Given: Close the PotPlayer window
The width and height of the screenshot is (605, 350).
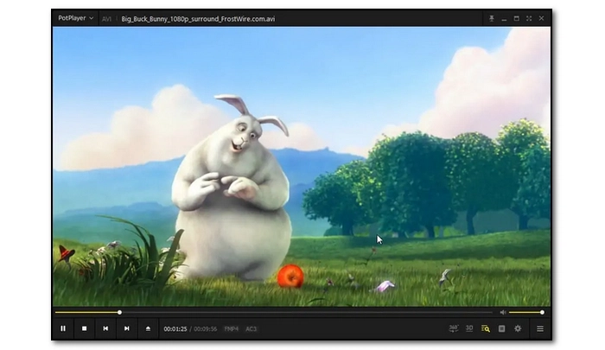Looking at the screenshot, I should [541, 18].
